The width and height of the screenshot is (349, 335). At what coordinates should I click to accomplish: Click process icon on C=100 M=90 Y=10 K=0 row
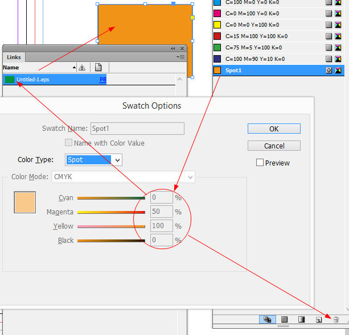click(329, 59)
